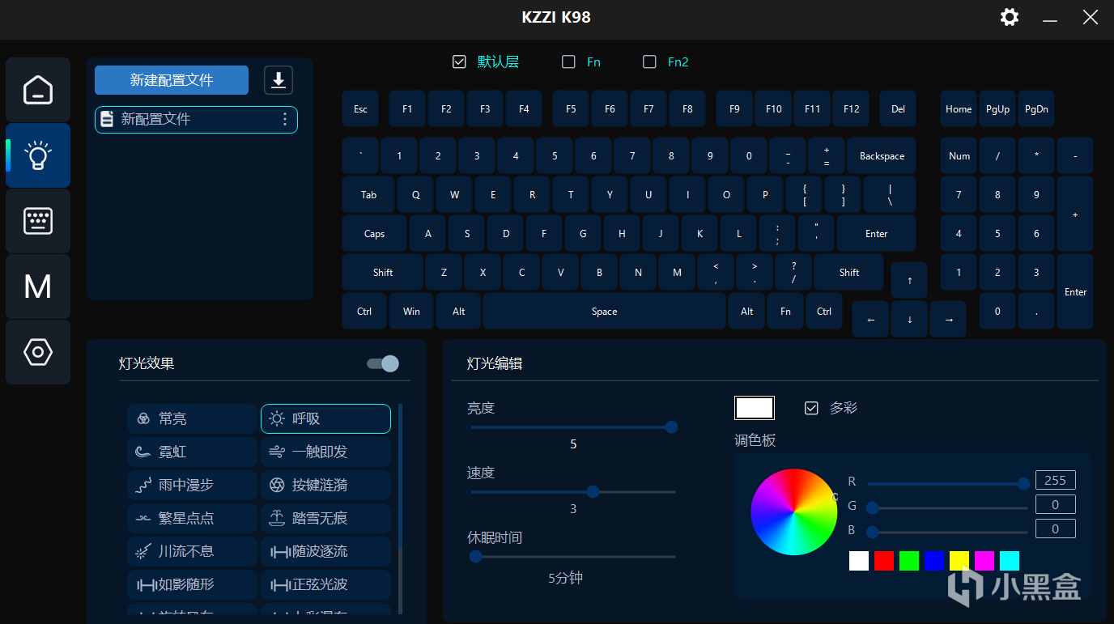Screen dimensions: 1114x624
Task: Click the G channel slider
Action: pos(947,507)
